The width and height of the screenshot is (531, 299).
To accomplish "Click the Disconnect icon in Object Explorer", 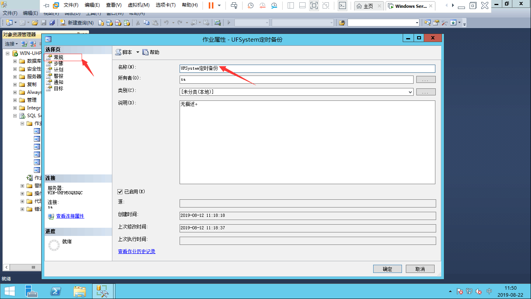I will pos(33,44).
